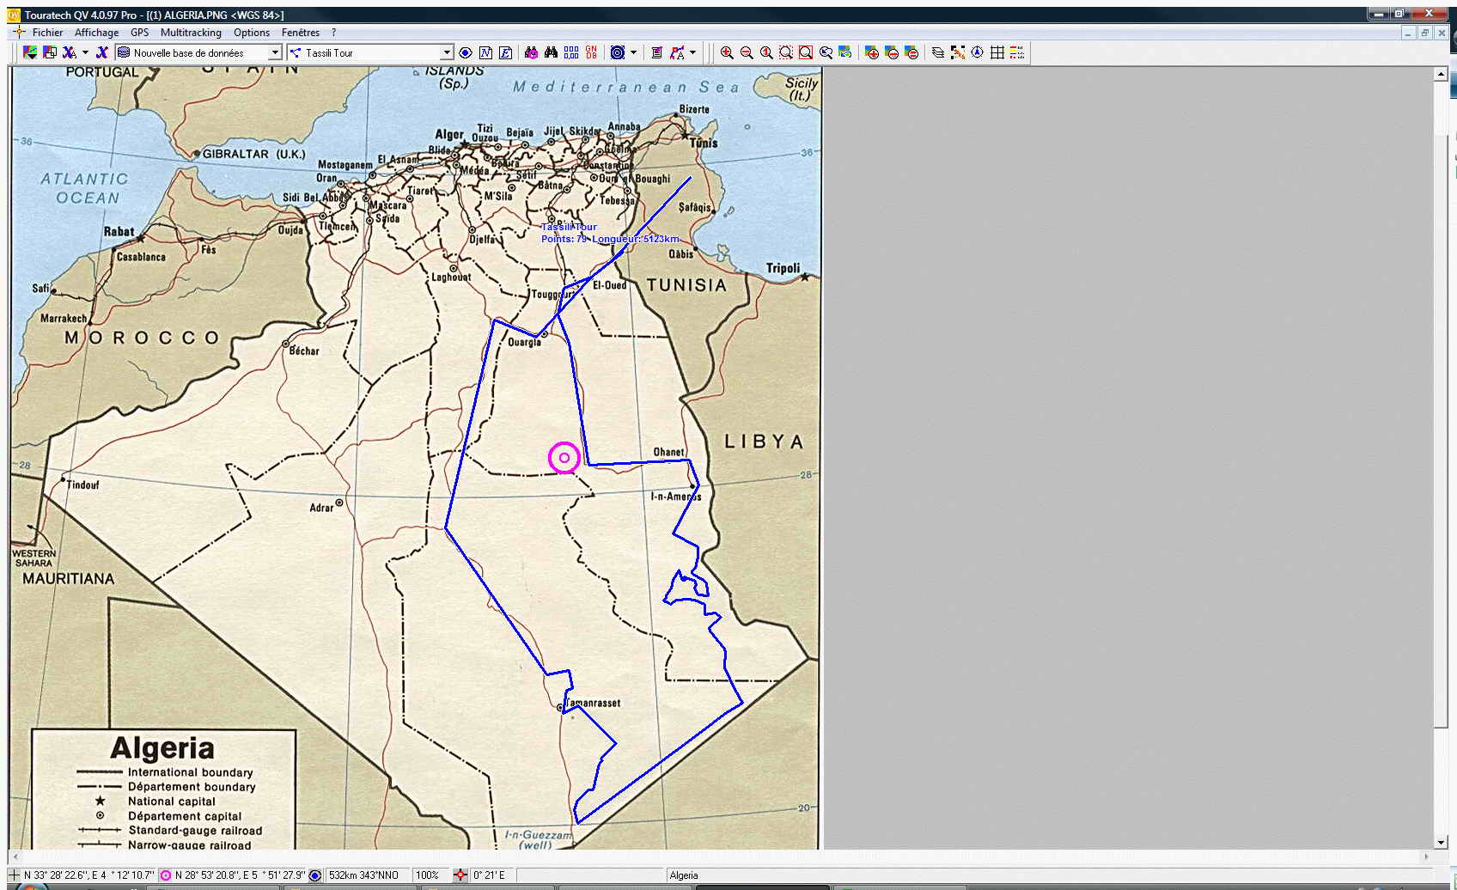Click the pink circle marker on map

click(x=564, y=458)
